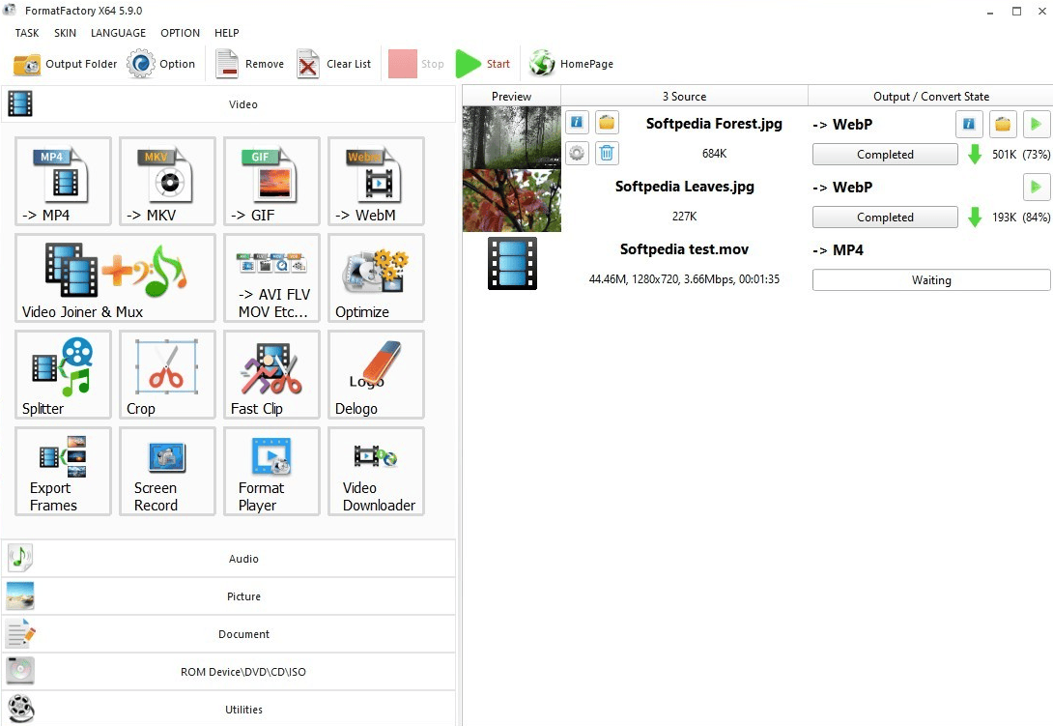
Task: Click the Softpedia Leaves.jpg preview thumbnail
Action: [x=512, y=200]
